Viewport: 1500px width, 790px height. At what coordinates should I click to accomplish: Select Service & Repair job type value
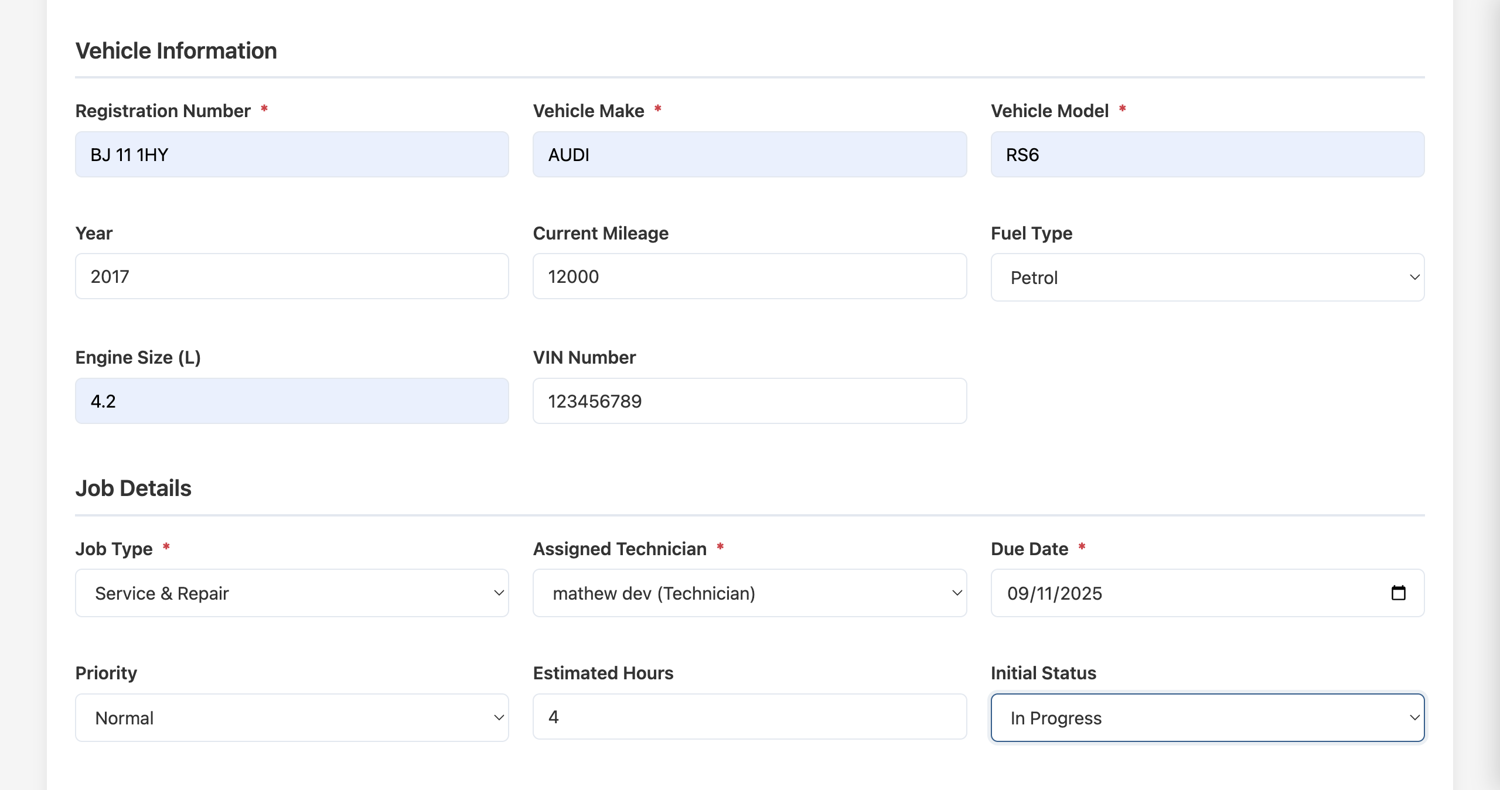click(x=291, y=593)
